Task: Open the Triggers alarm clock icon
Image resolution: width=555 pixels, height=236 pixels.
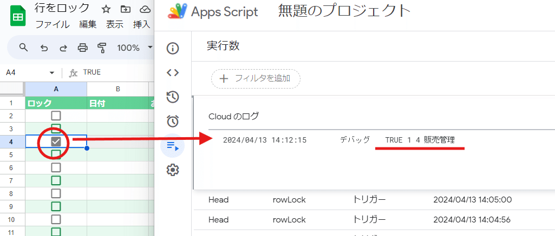Action: pos(173,122)
